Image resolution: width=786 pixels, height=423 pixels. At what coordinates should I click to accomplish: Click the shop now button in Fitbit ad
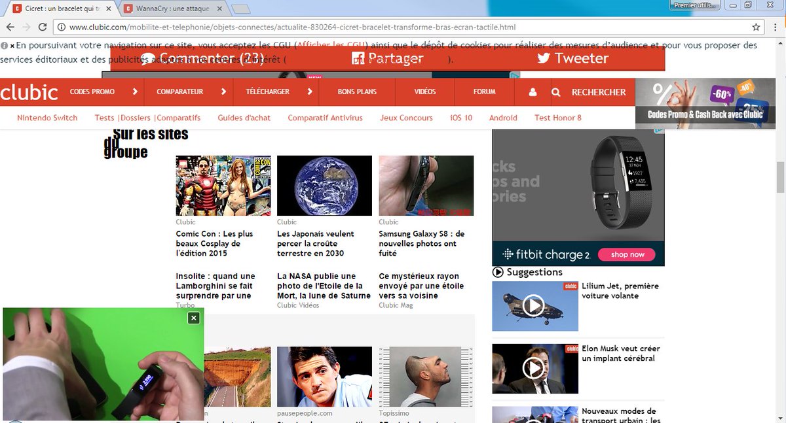coord(627,254)
